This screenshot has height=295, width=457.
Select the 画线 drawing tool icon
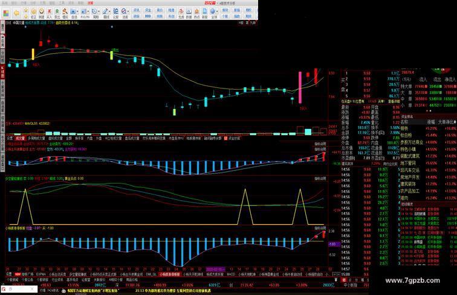(105, 13)
